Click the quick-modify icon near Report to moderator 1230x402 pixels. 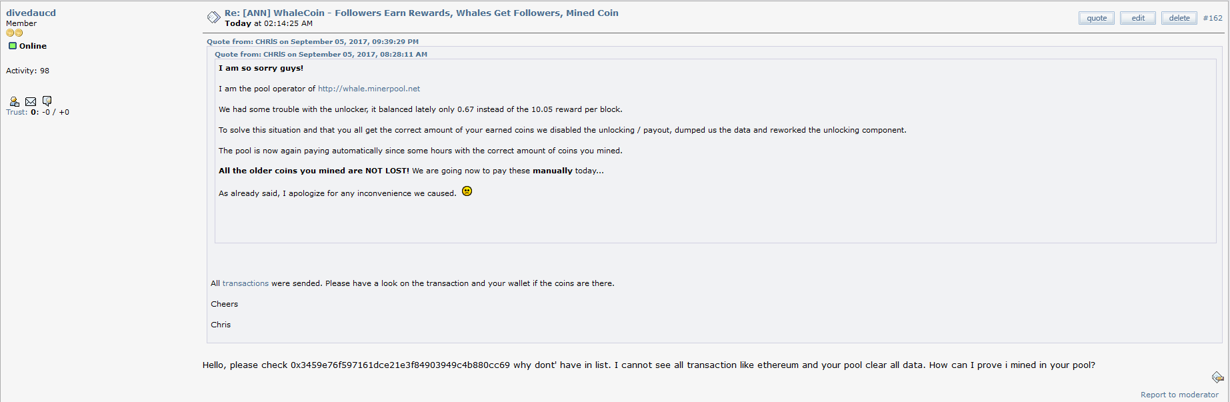[x=1217, y=377]
